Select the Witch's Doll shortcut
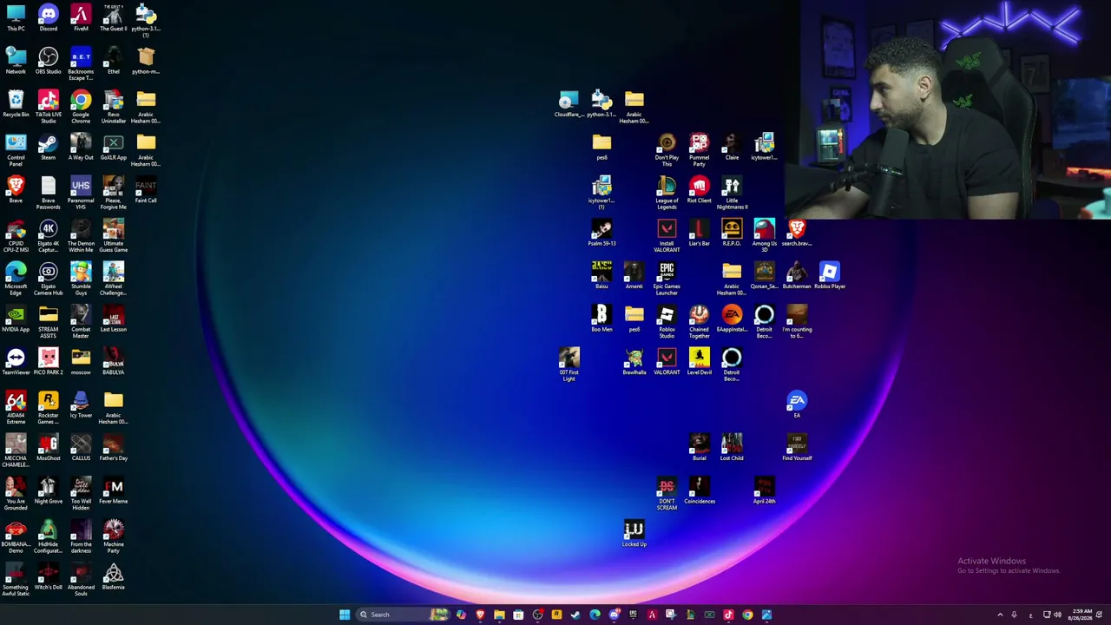The image size is (1111, 625). tap(48, 576)
